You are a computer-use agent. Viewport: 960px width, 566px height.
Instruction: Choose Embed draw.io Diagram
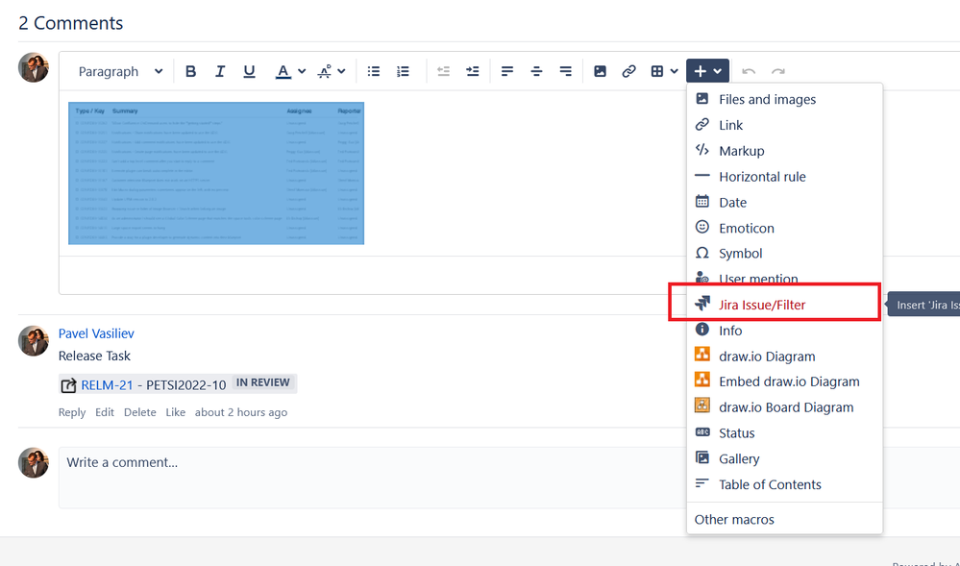[784, 381]
